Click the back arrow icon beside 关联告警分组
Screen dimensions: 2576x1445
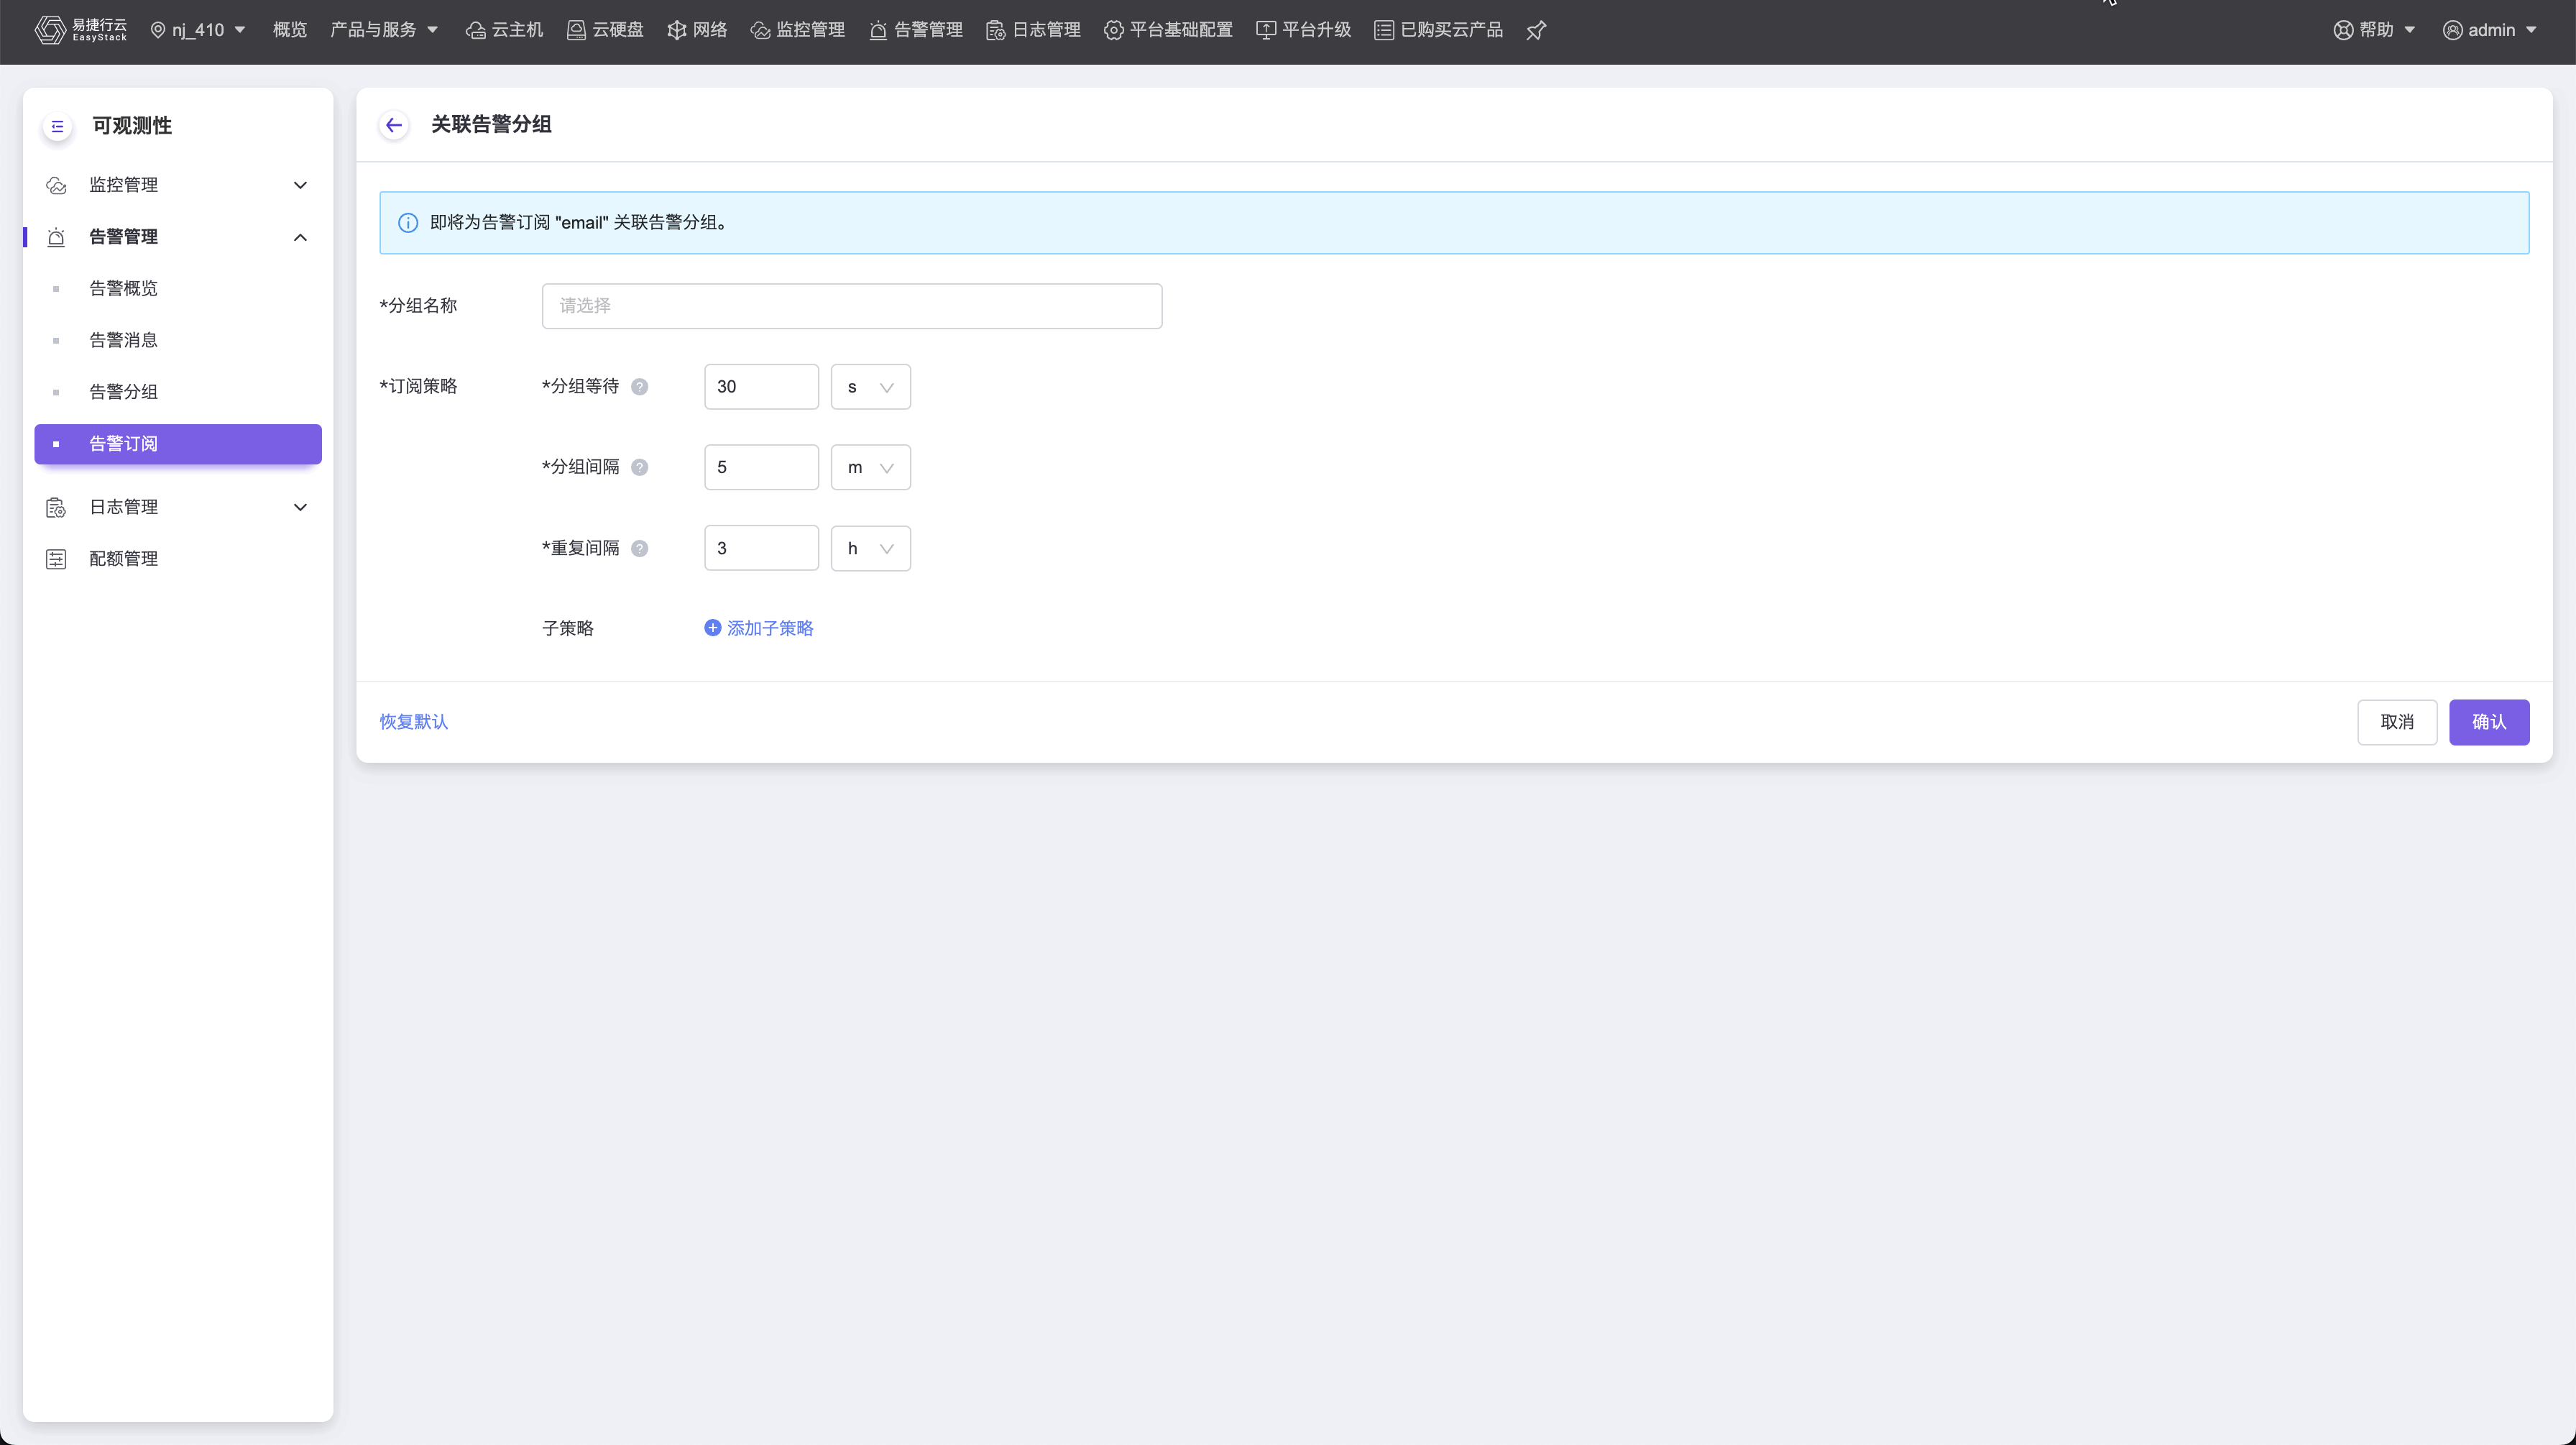[x=394, y=125]
